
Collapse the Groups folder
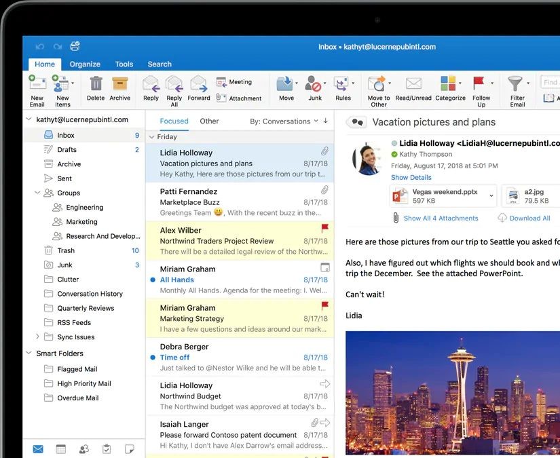pyautogui.click(x=37, y=193)
